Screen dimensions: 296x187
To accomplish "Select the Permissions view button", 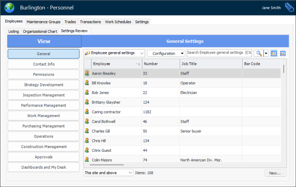I will (43, 75).
